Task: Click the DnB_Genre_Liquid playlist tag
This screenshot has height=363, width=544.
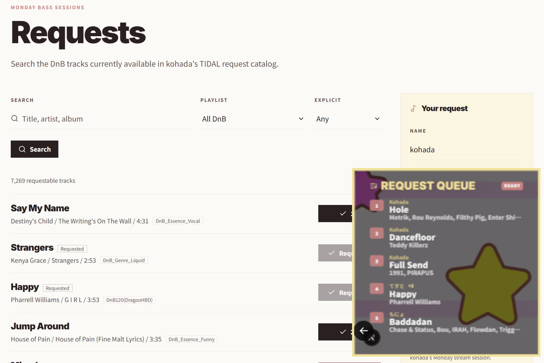Action: [124, 260]
